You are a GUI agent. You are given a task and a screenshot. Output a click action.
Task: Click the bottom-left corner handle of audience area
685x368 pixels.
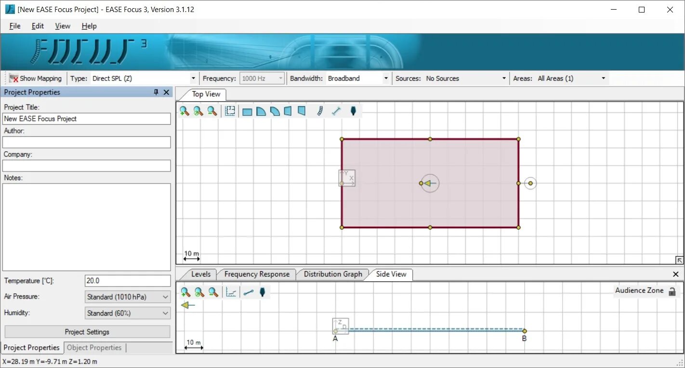(342, 227)
